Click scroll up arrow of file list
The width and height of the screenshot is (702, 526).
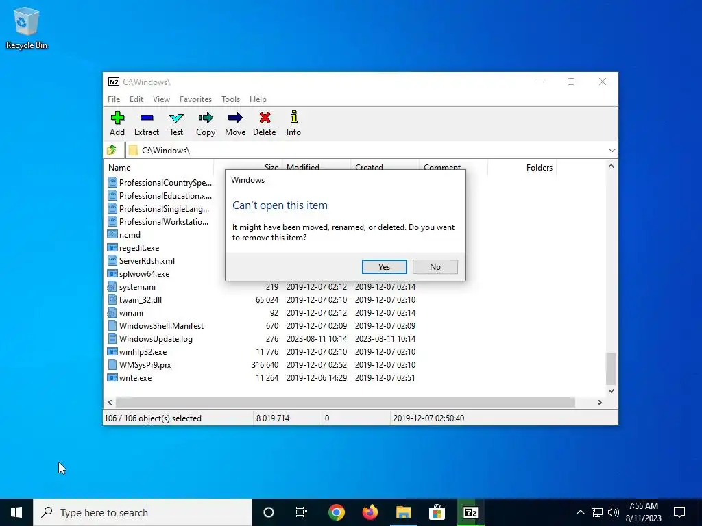coord(611,166)
